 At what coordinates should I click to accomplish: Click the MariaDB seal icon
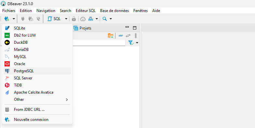point(7,50)
